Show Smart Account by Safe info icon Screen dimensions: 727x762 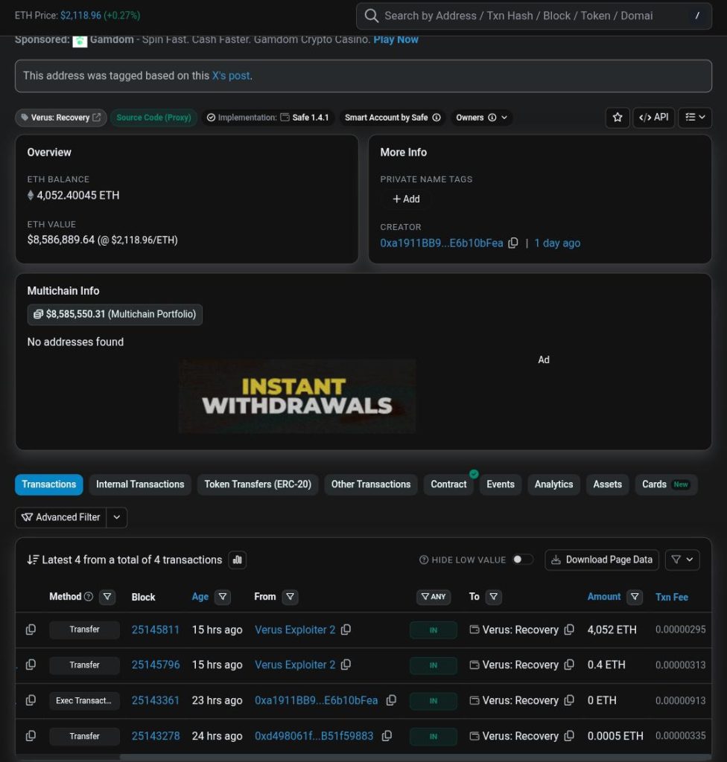pyautogui.click(x=436, y=118)
